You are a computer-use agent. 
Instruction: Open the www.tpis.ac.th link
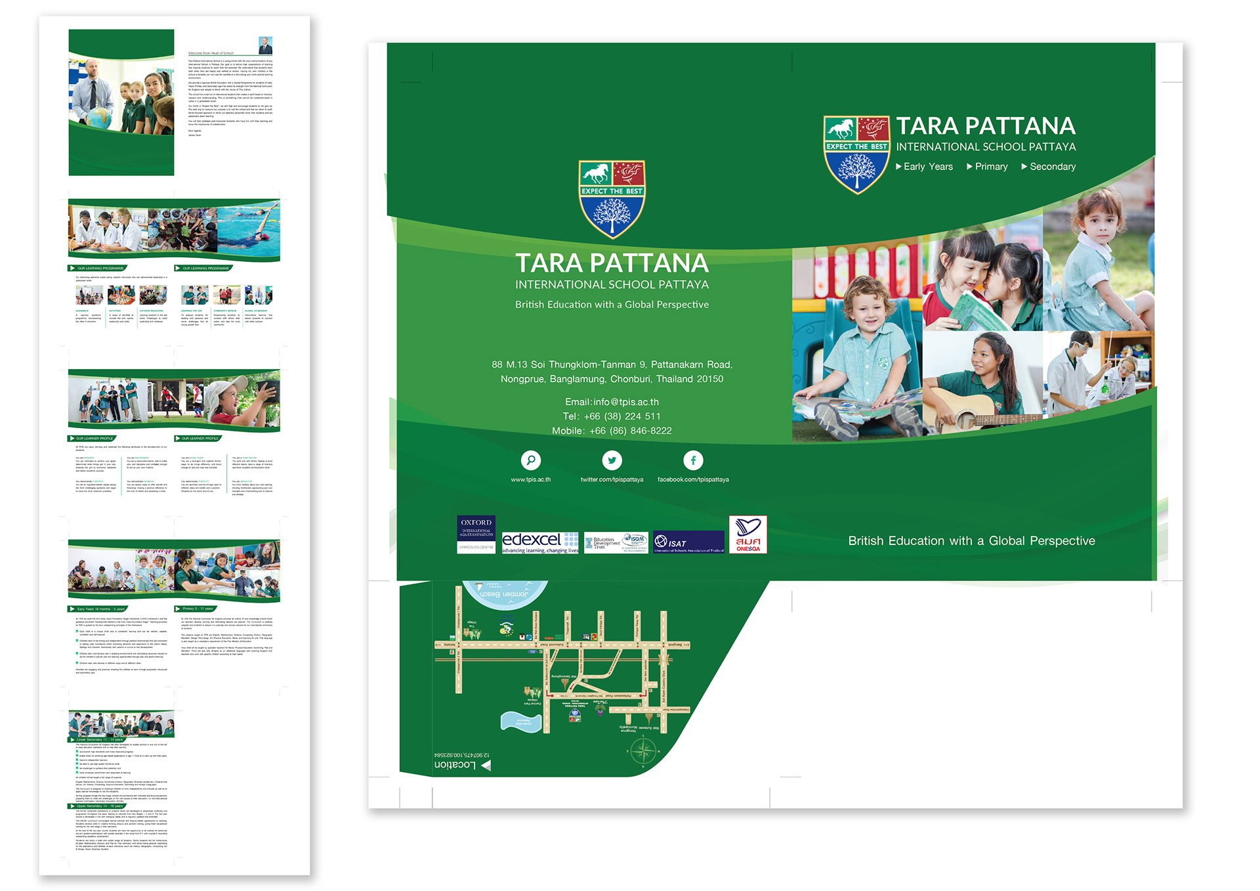(531, 479)
